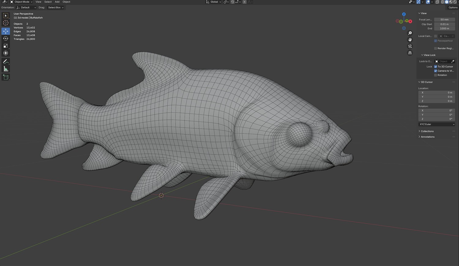Collapse the 3D Cursor panel
Viewport: 459px width, 266px height.
click(425, 82)
